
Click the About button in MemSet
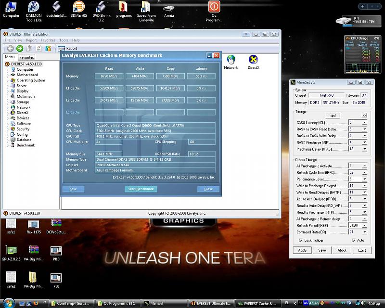click(x=342, y=250)
